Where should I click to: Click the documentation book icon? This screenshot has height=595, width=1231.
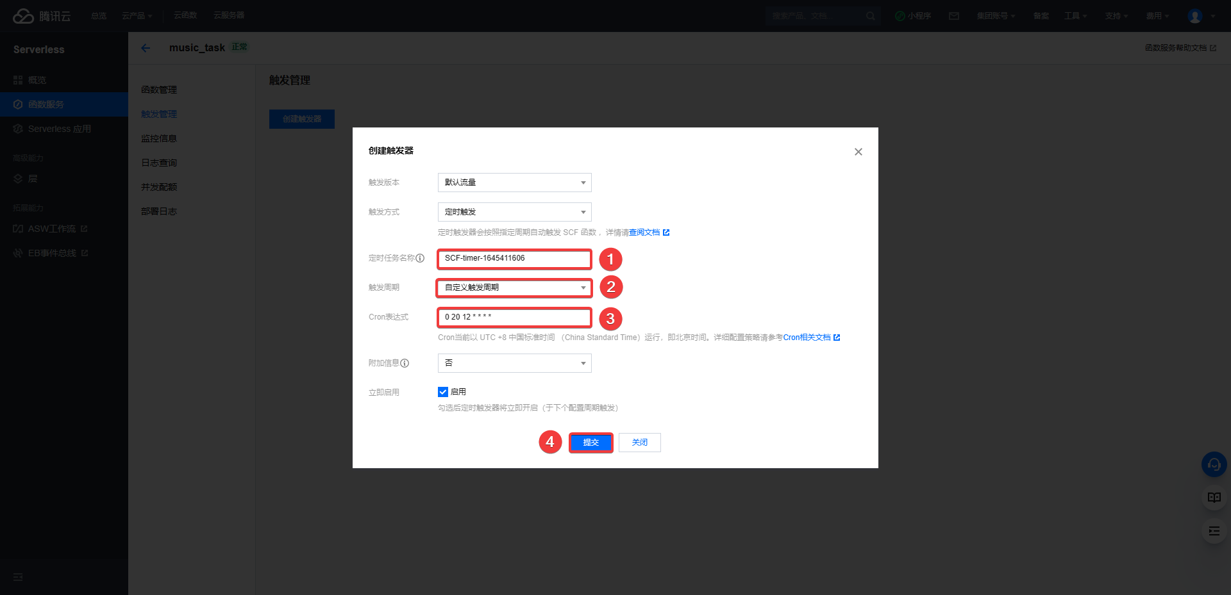[x=1214, y=498]
